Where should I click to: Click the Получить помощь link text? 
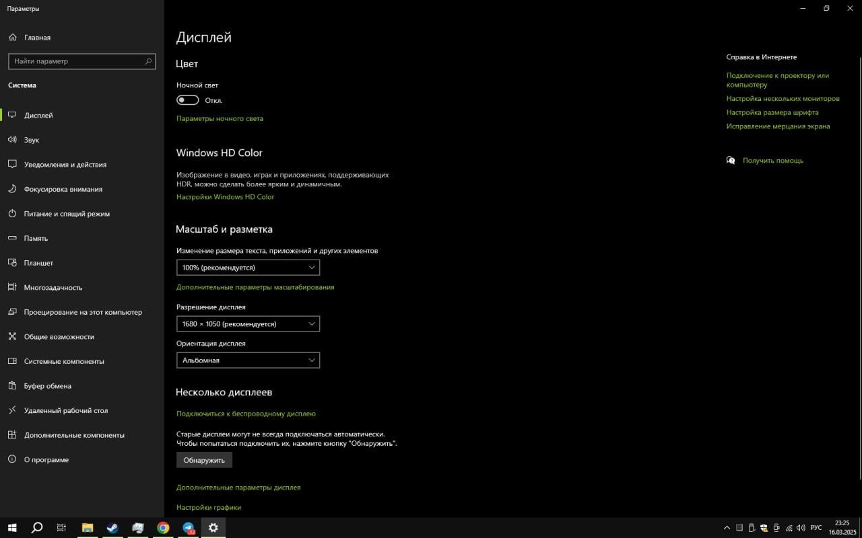tap(773, 161)
